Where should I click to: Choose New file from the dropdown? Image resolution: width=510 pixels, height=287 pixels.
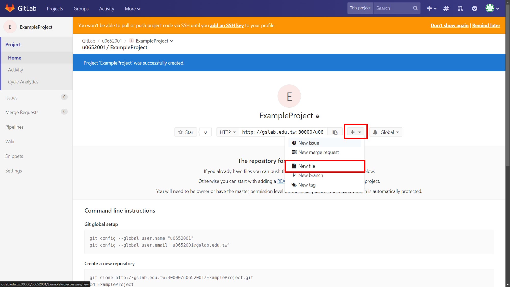pyautogui.click(x=325, y=166)
